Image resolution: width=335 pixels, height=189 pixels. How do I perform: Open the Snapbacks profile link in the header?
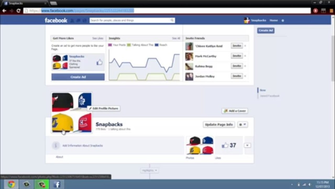255,20
